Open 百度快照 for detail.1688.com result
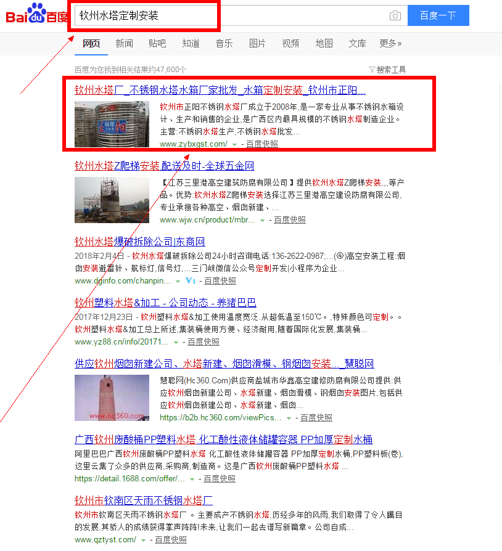This screenshot has height=551, width=502. 220,479
